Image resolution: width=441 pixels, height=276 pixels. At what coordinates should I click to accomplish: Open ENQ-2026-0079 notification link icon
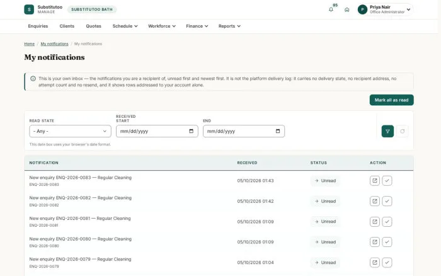tap(375, 263)
